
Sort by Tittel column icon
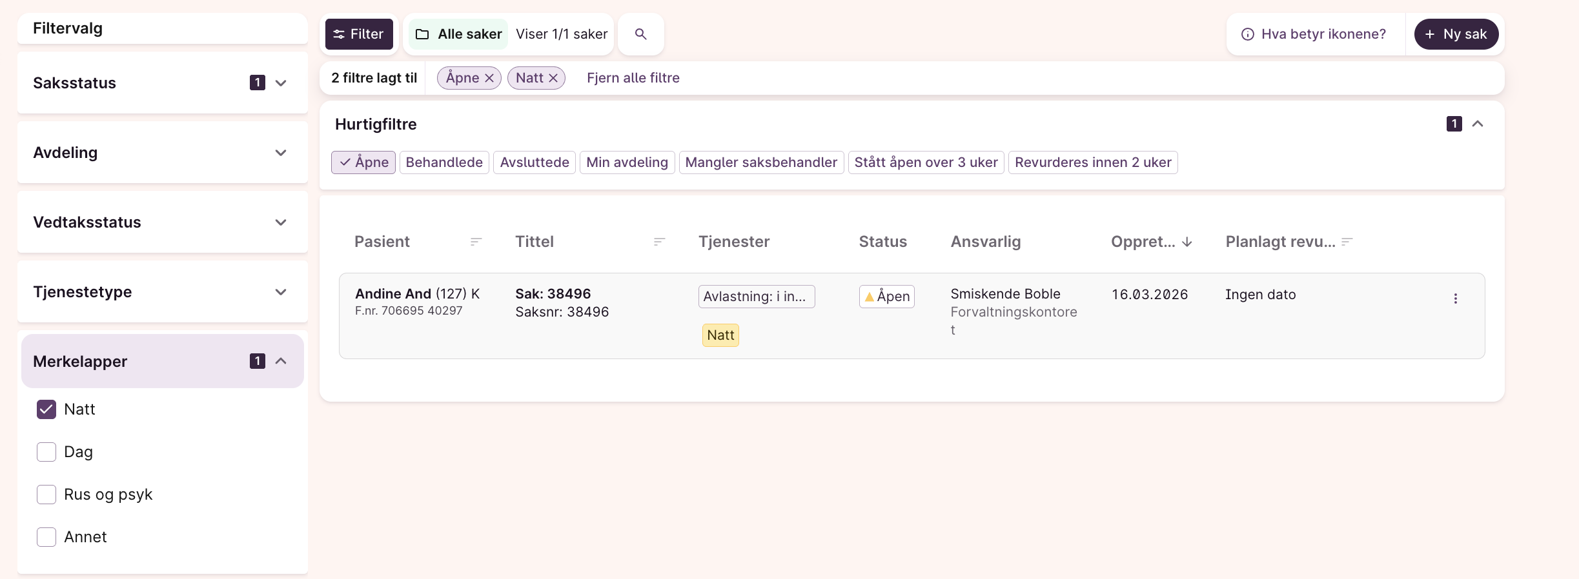(x=659, y=242)
